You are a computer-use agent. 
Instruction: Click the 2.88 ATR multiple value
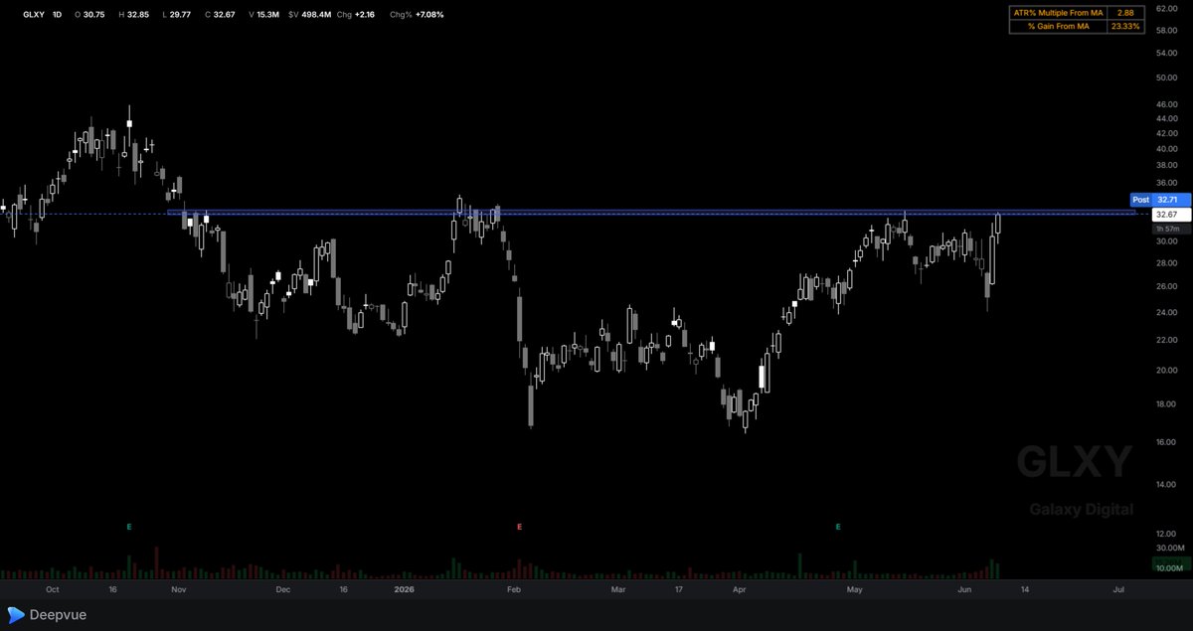coord(1125,12)
